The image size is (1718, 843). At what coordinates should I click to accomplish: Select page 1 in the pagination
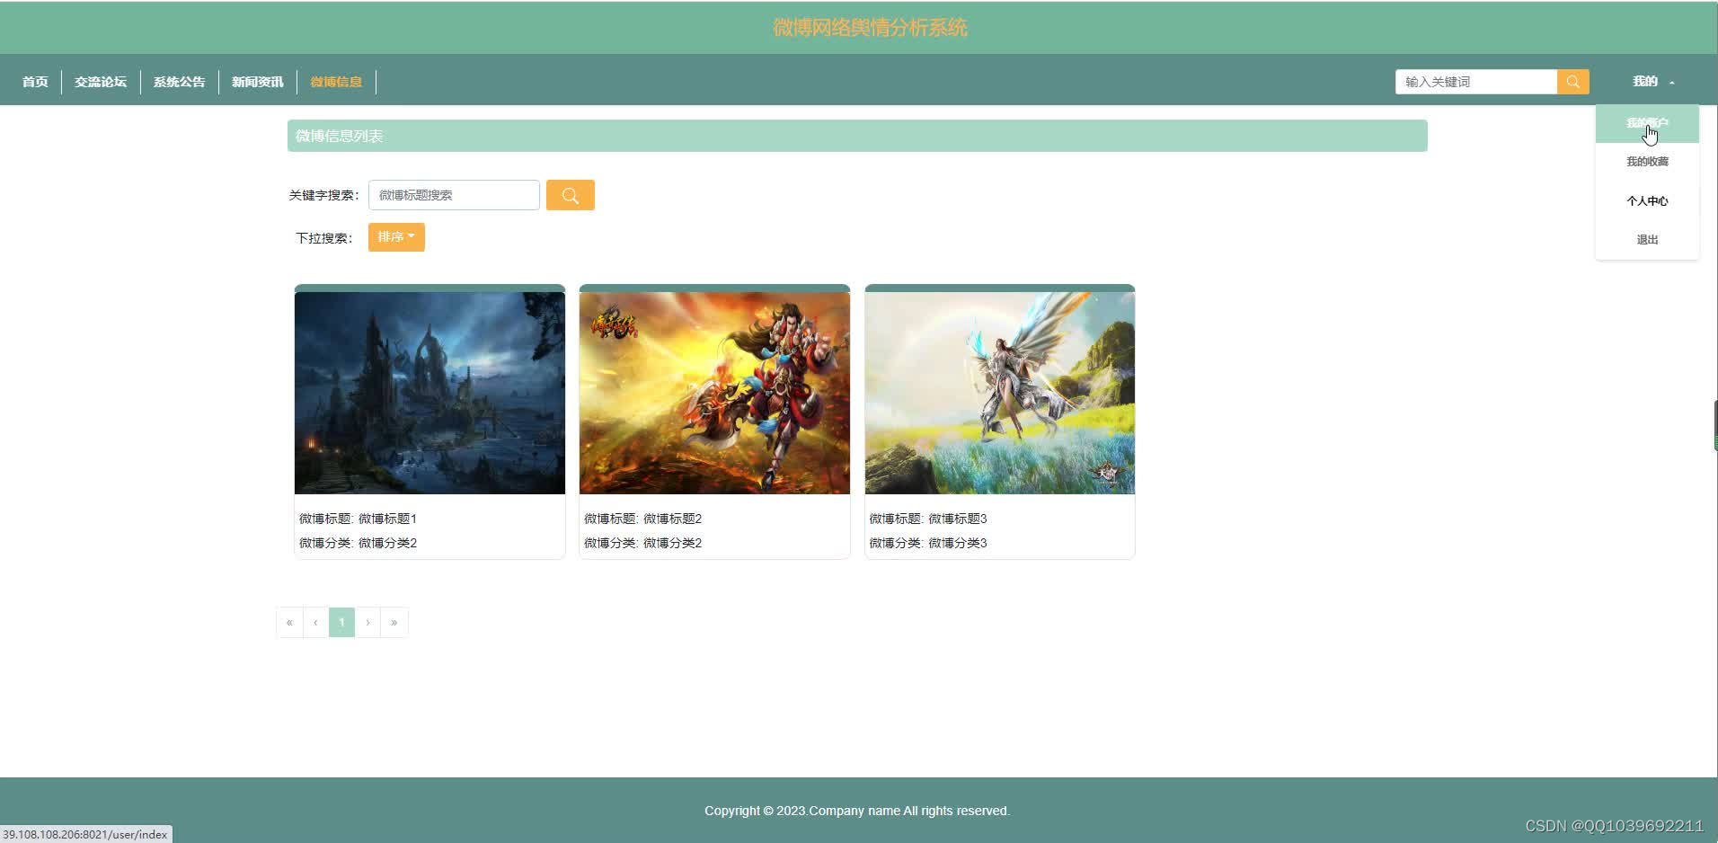(x=341, y=623)
